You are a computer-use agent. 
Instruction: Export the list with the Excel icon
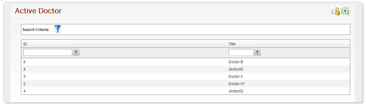point(346,11)
